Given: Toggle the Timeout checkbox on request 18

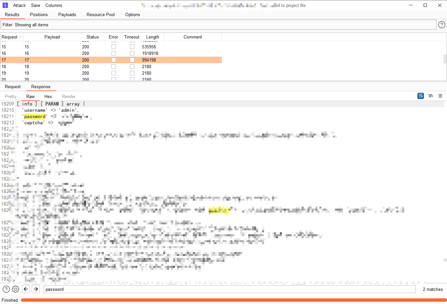Looking at the screenshot, I should [132, 66].
